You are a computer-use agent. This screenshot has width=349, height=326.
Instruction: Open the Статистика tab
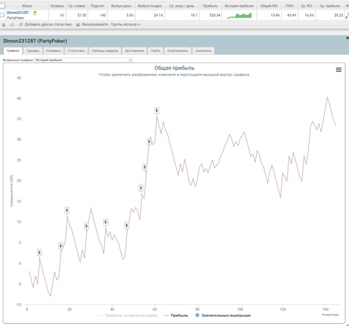coord(76,51)
